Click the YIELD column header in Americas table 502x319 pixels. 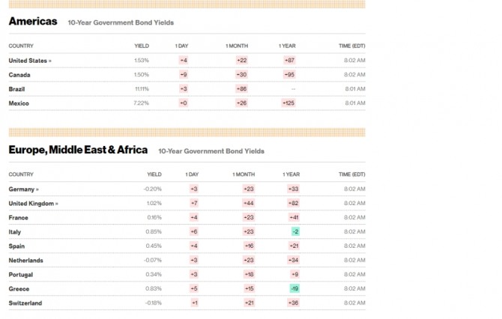point(142,46)
